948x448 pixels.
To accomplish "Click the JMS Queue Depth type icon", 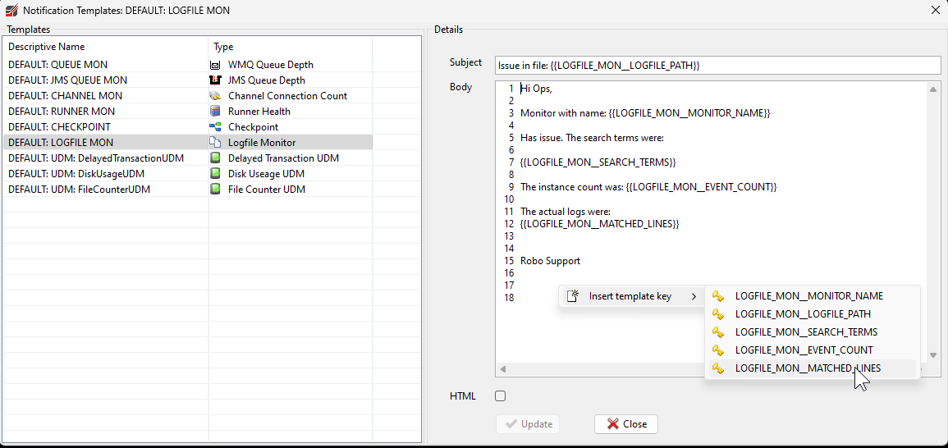I will tap(215, 80).
